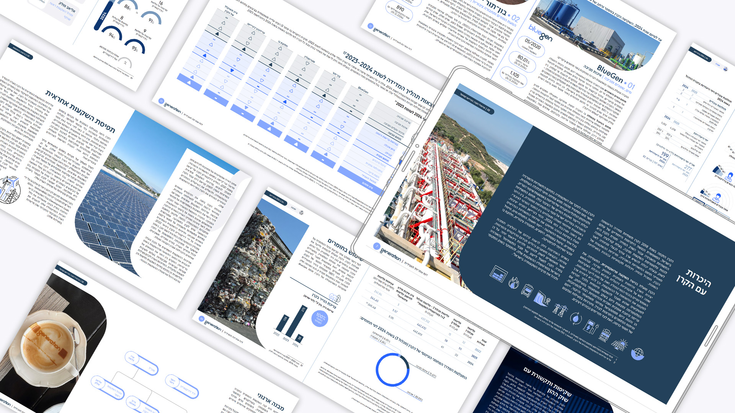Click the number 277 in the statistics page
This screenshot has height=413, width=735.
pos(688,167)
